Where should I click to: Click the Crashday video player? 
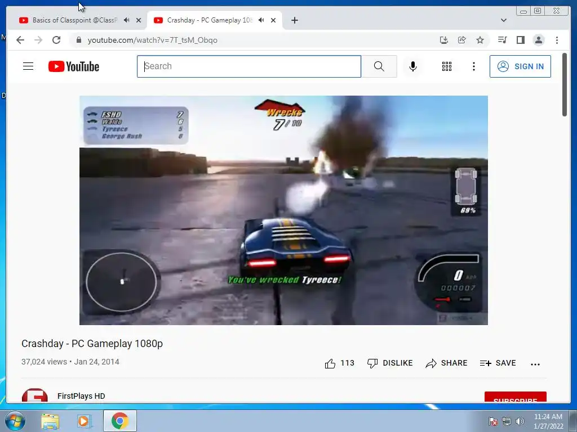284,210
